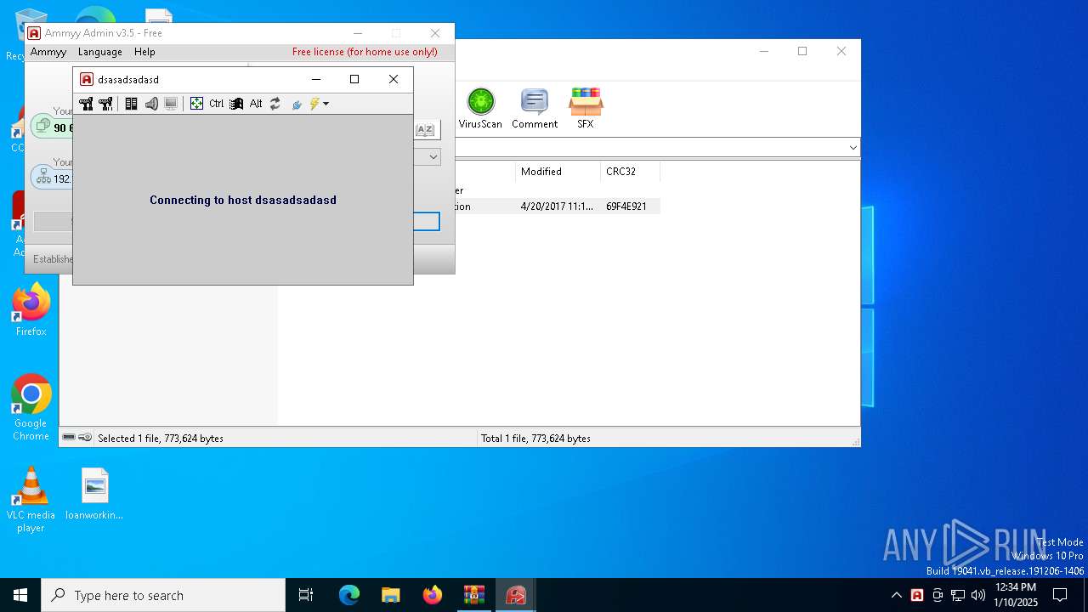Open Firefox from the taskbar
Viewport: 1088px width, 612px height.
[x=432, y=595]
